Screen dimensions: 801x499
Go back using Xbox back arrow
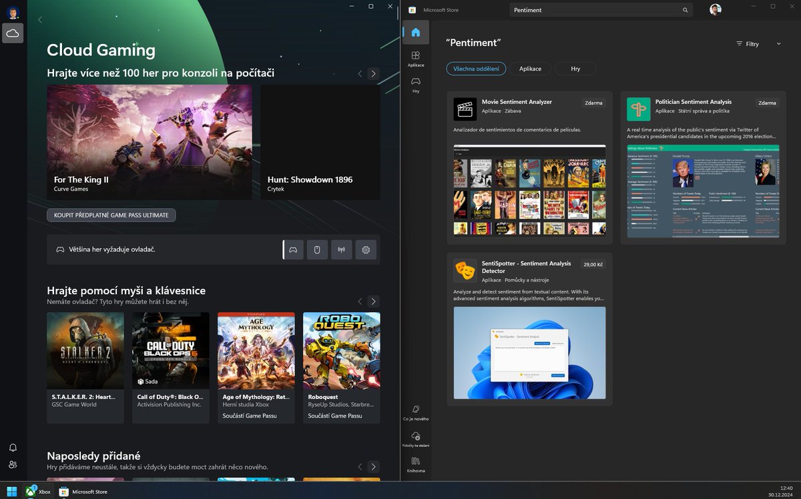[x=40, y=20]
